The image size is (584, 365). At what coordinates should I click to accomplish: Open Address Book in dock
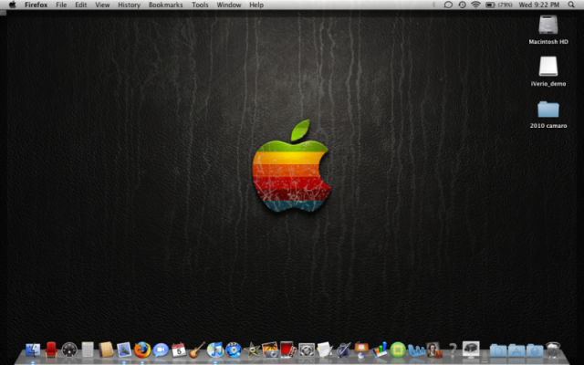tap(106, 349)
